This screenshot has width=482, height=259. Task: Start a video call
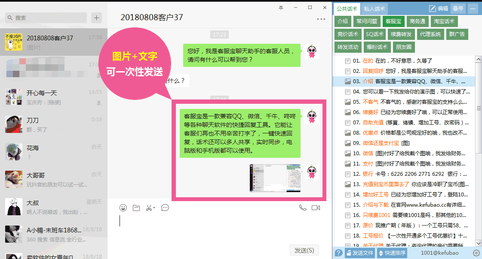tap(316, 208)
